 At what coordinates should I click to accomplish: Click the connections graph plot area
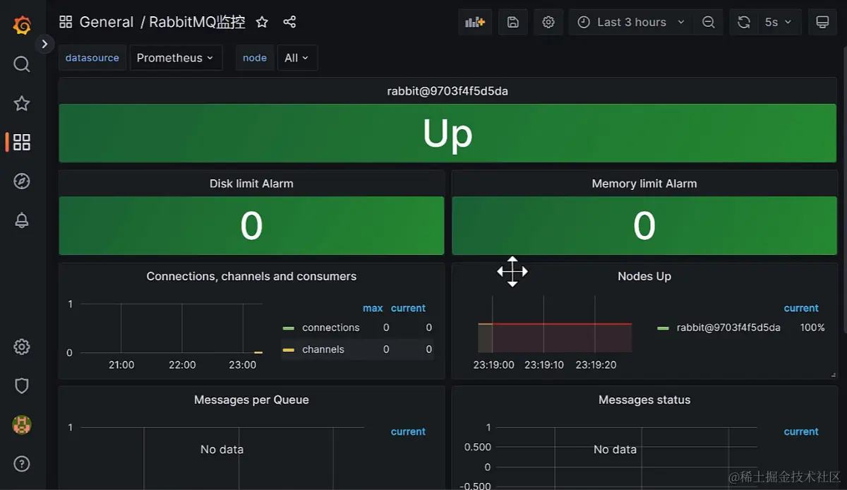coord(171,328)
